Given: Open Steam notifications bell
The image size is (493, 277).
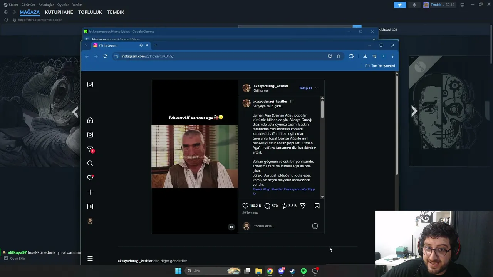Looking at the screenshot, I should tap(414, 5).
